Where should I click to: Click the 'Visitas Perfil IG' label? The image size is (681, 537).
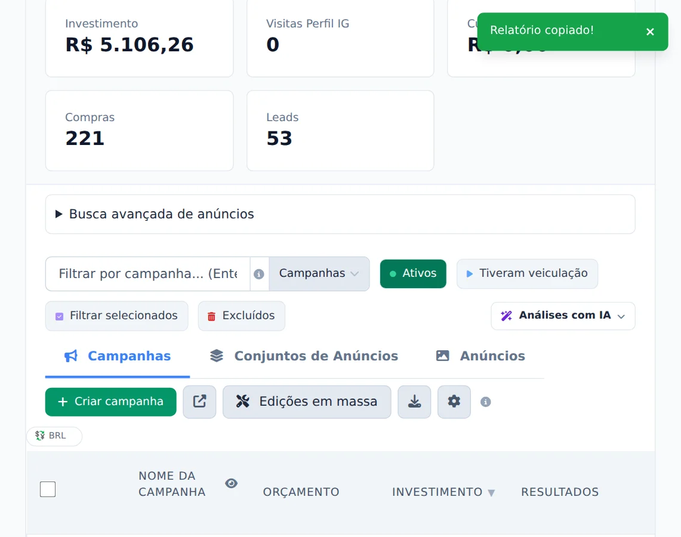[x=307, y=23]
